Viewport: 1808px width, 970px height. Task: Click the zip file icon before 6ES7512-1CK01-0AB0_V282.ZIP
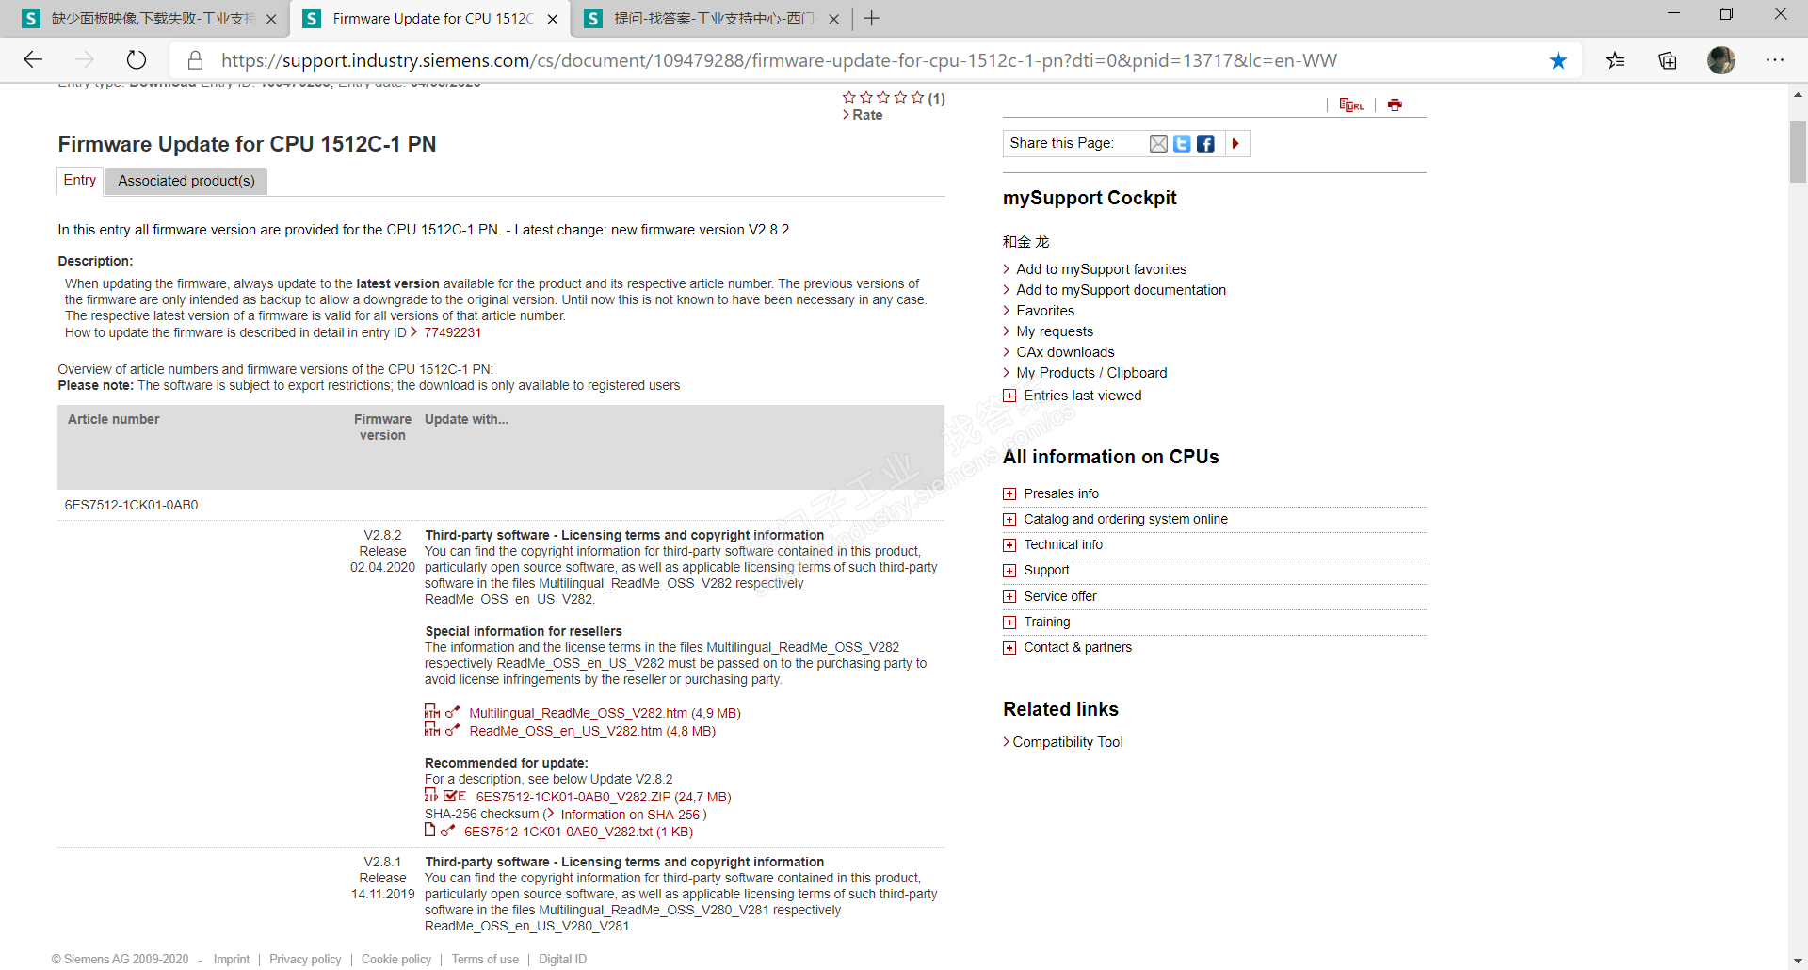(431, 796)
